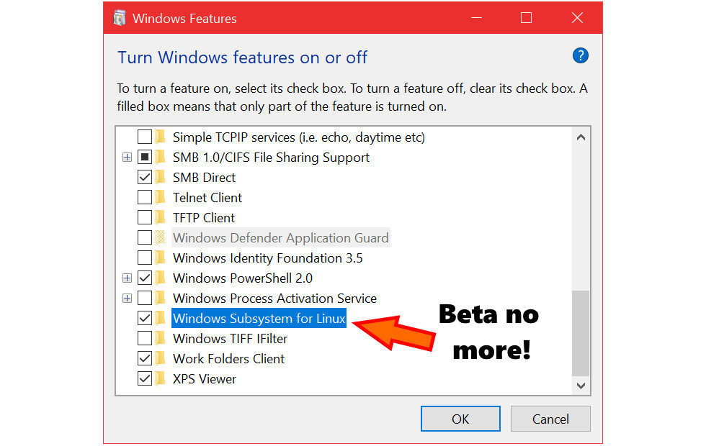The image size is (706, 446).
Task: Dismiss the dialog with Cancel
Action: click(550, 419)
